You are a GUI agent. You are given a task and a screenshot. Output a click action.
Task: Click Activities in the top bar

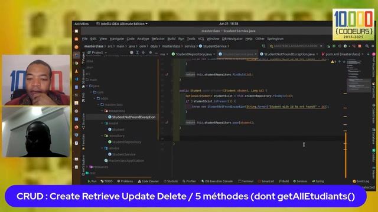82,24
